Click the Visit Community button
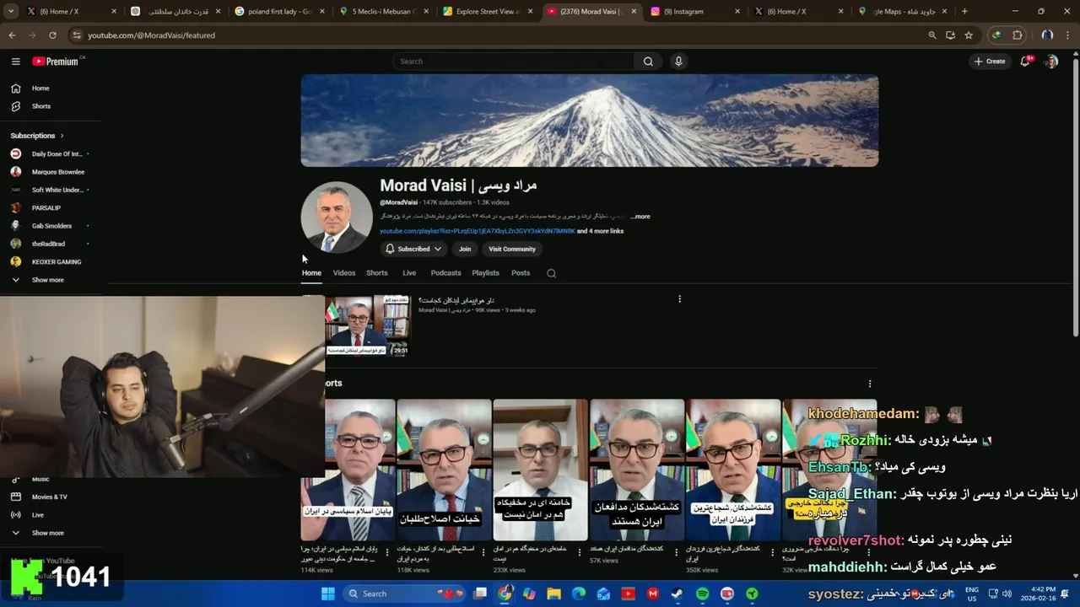1080x607 pixels. tap(512, 250)
